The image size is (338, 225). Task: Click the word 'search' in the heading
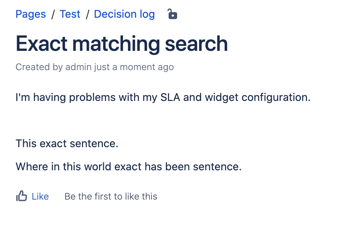196,44
